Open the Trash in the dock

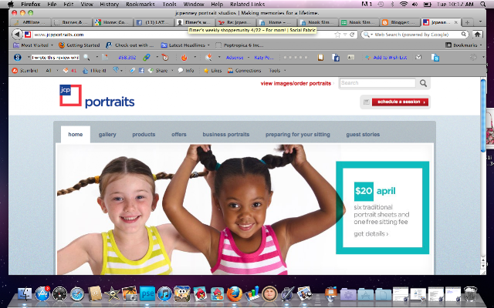470,294
